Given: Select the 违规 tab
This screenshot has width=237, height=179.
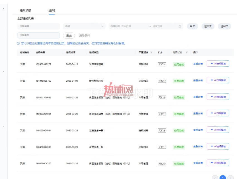Looking at the screenshot, I should pyautogui.click(x=52, y=10).
